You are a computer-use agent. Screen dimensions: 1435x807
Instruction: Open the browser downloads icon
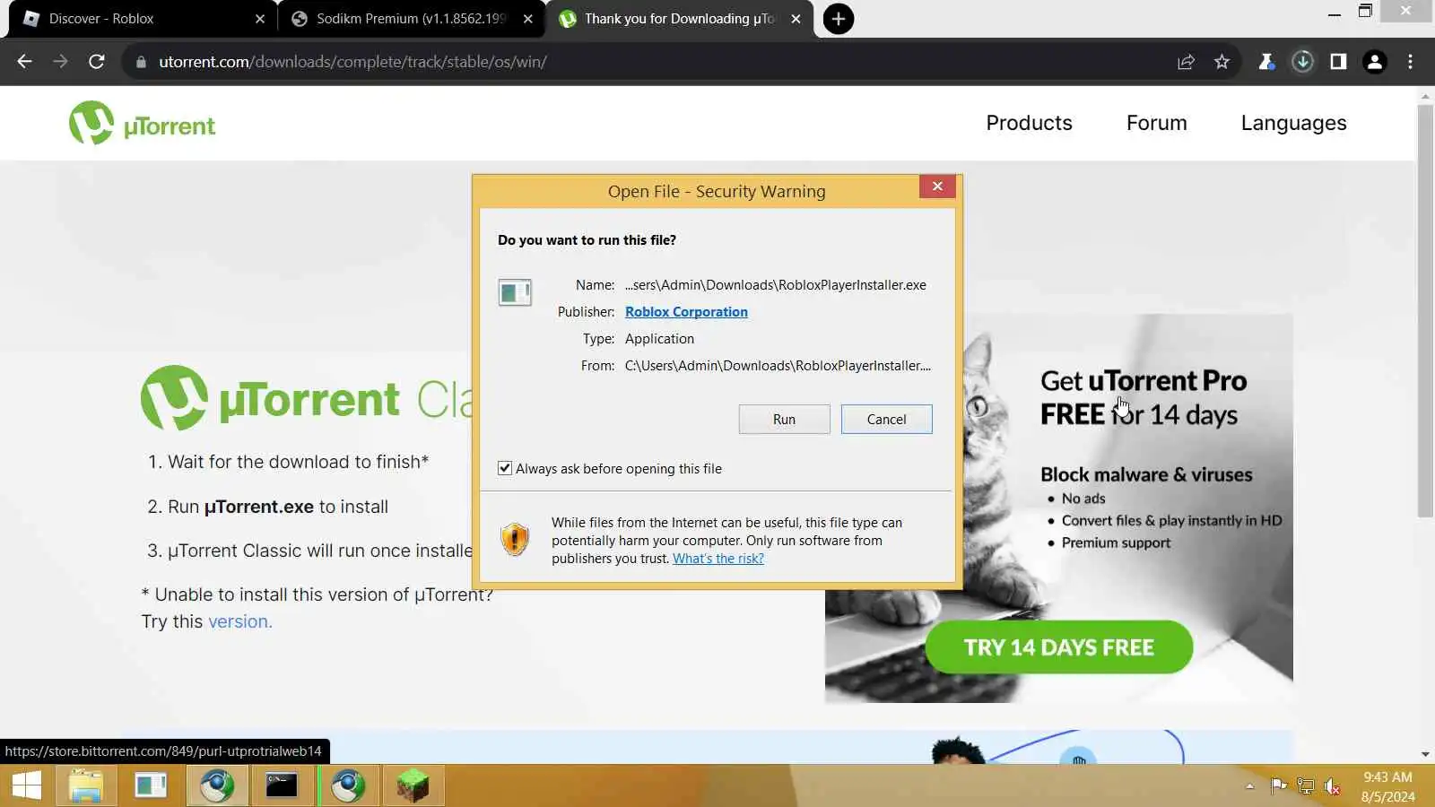pos(1302,62)
